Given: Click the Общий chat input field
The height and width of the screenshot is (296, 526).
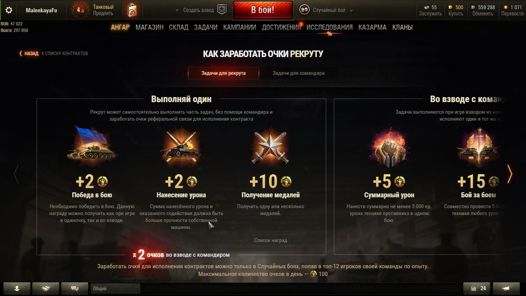Looking at the screenshot, I should [x=115, y=289].
